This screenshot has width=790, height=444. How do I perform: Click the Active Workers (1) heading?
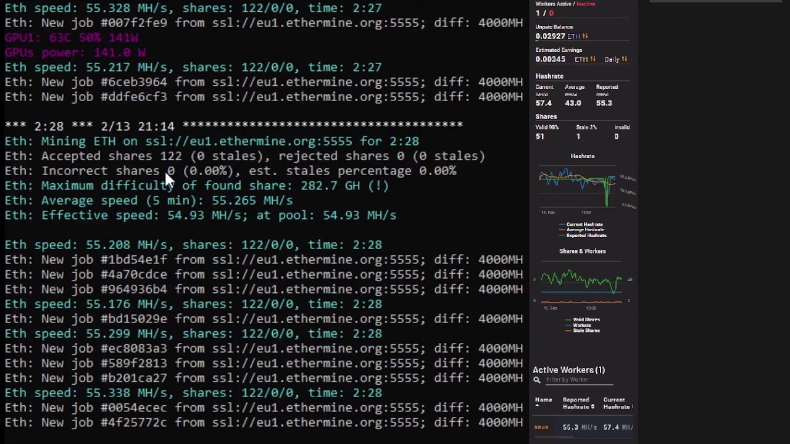[568, 370]
